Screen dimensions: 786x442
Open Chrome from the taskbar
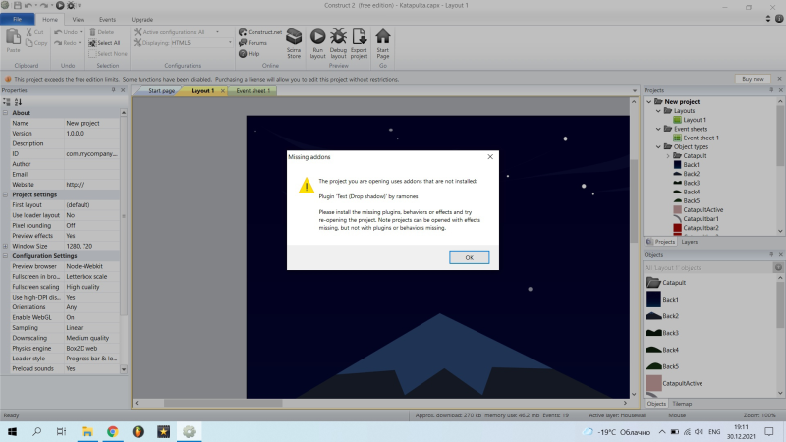[x=112, y=431]
